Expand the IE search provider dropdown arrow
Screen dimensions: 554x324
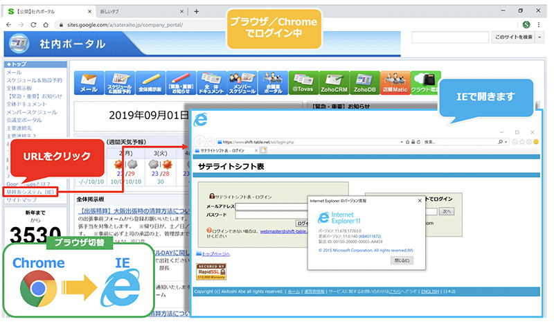[506, 142]
